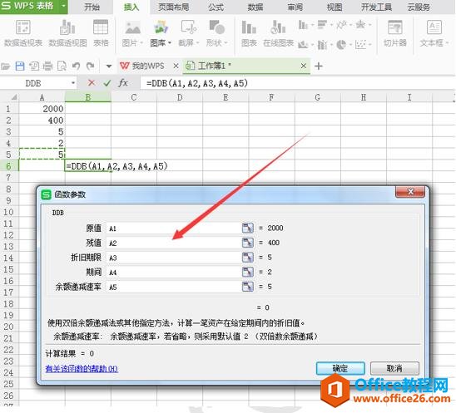
Task: Insert pie chart from ribbon
Action: click(341, 45)
